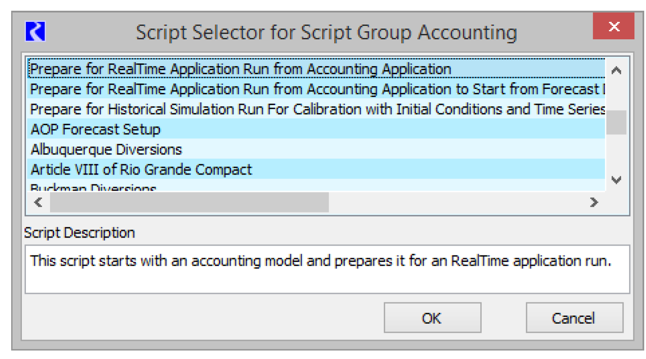
Task: Select AOP Forecast Setup script
Action: click(96, 129)
